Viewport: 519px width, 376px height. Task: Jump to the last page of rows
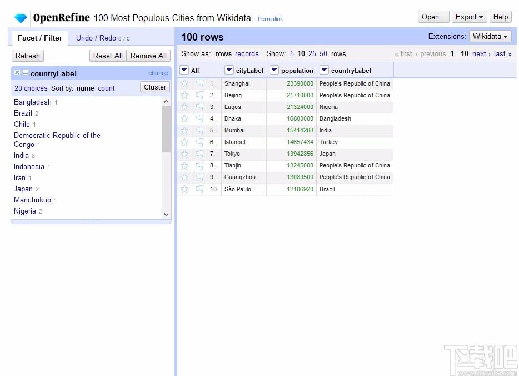click(x=502, y=53)
